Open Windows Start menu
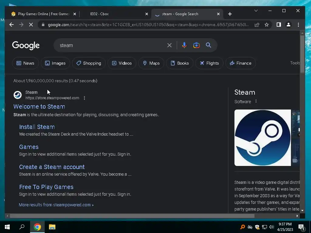Viewport: 311px width, 233px height. [7, 227]
